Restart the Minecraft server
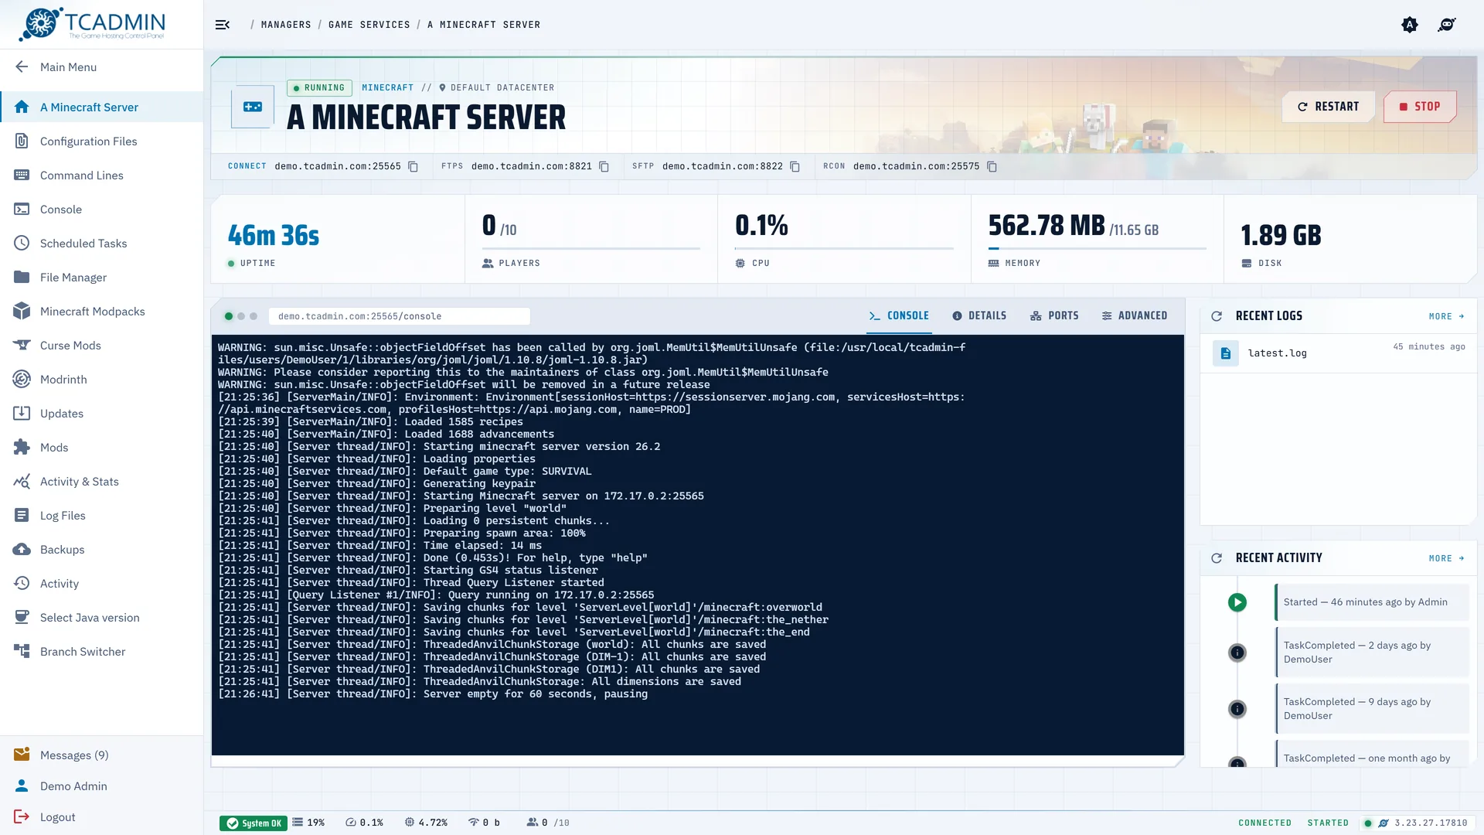This screenshot has width=1484, height=835. click(1328, 107)
